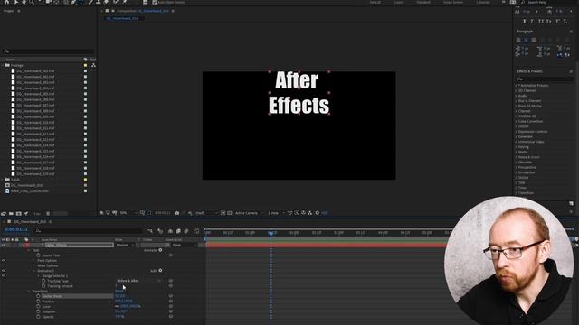Toggle Tracking Type stopwatch
The image size is (579, 325).
click(43, 281)
